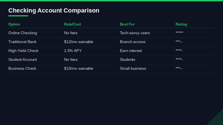Select the 'Option' column header
The width and height of the screenshot is (223, 125).
tap(14, 24)
